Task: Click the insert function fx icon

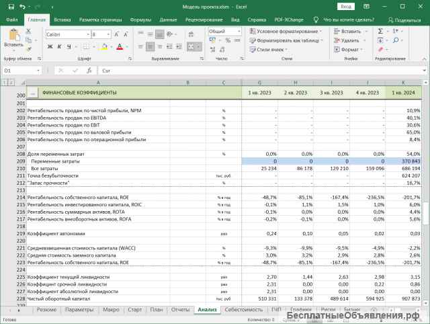Action: tap(89, 70)
